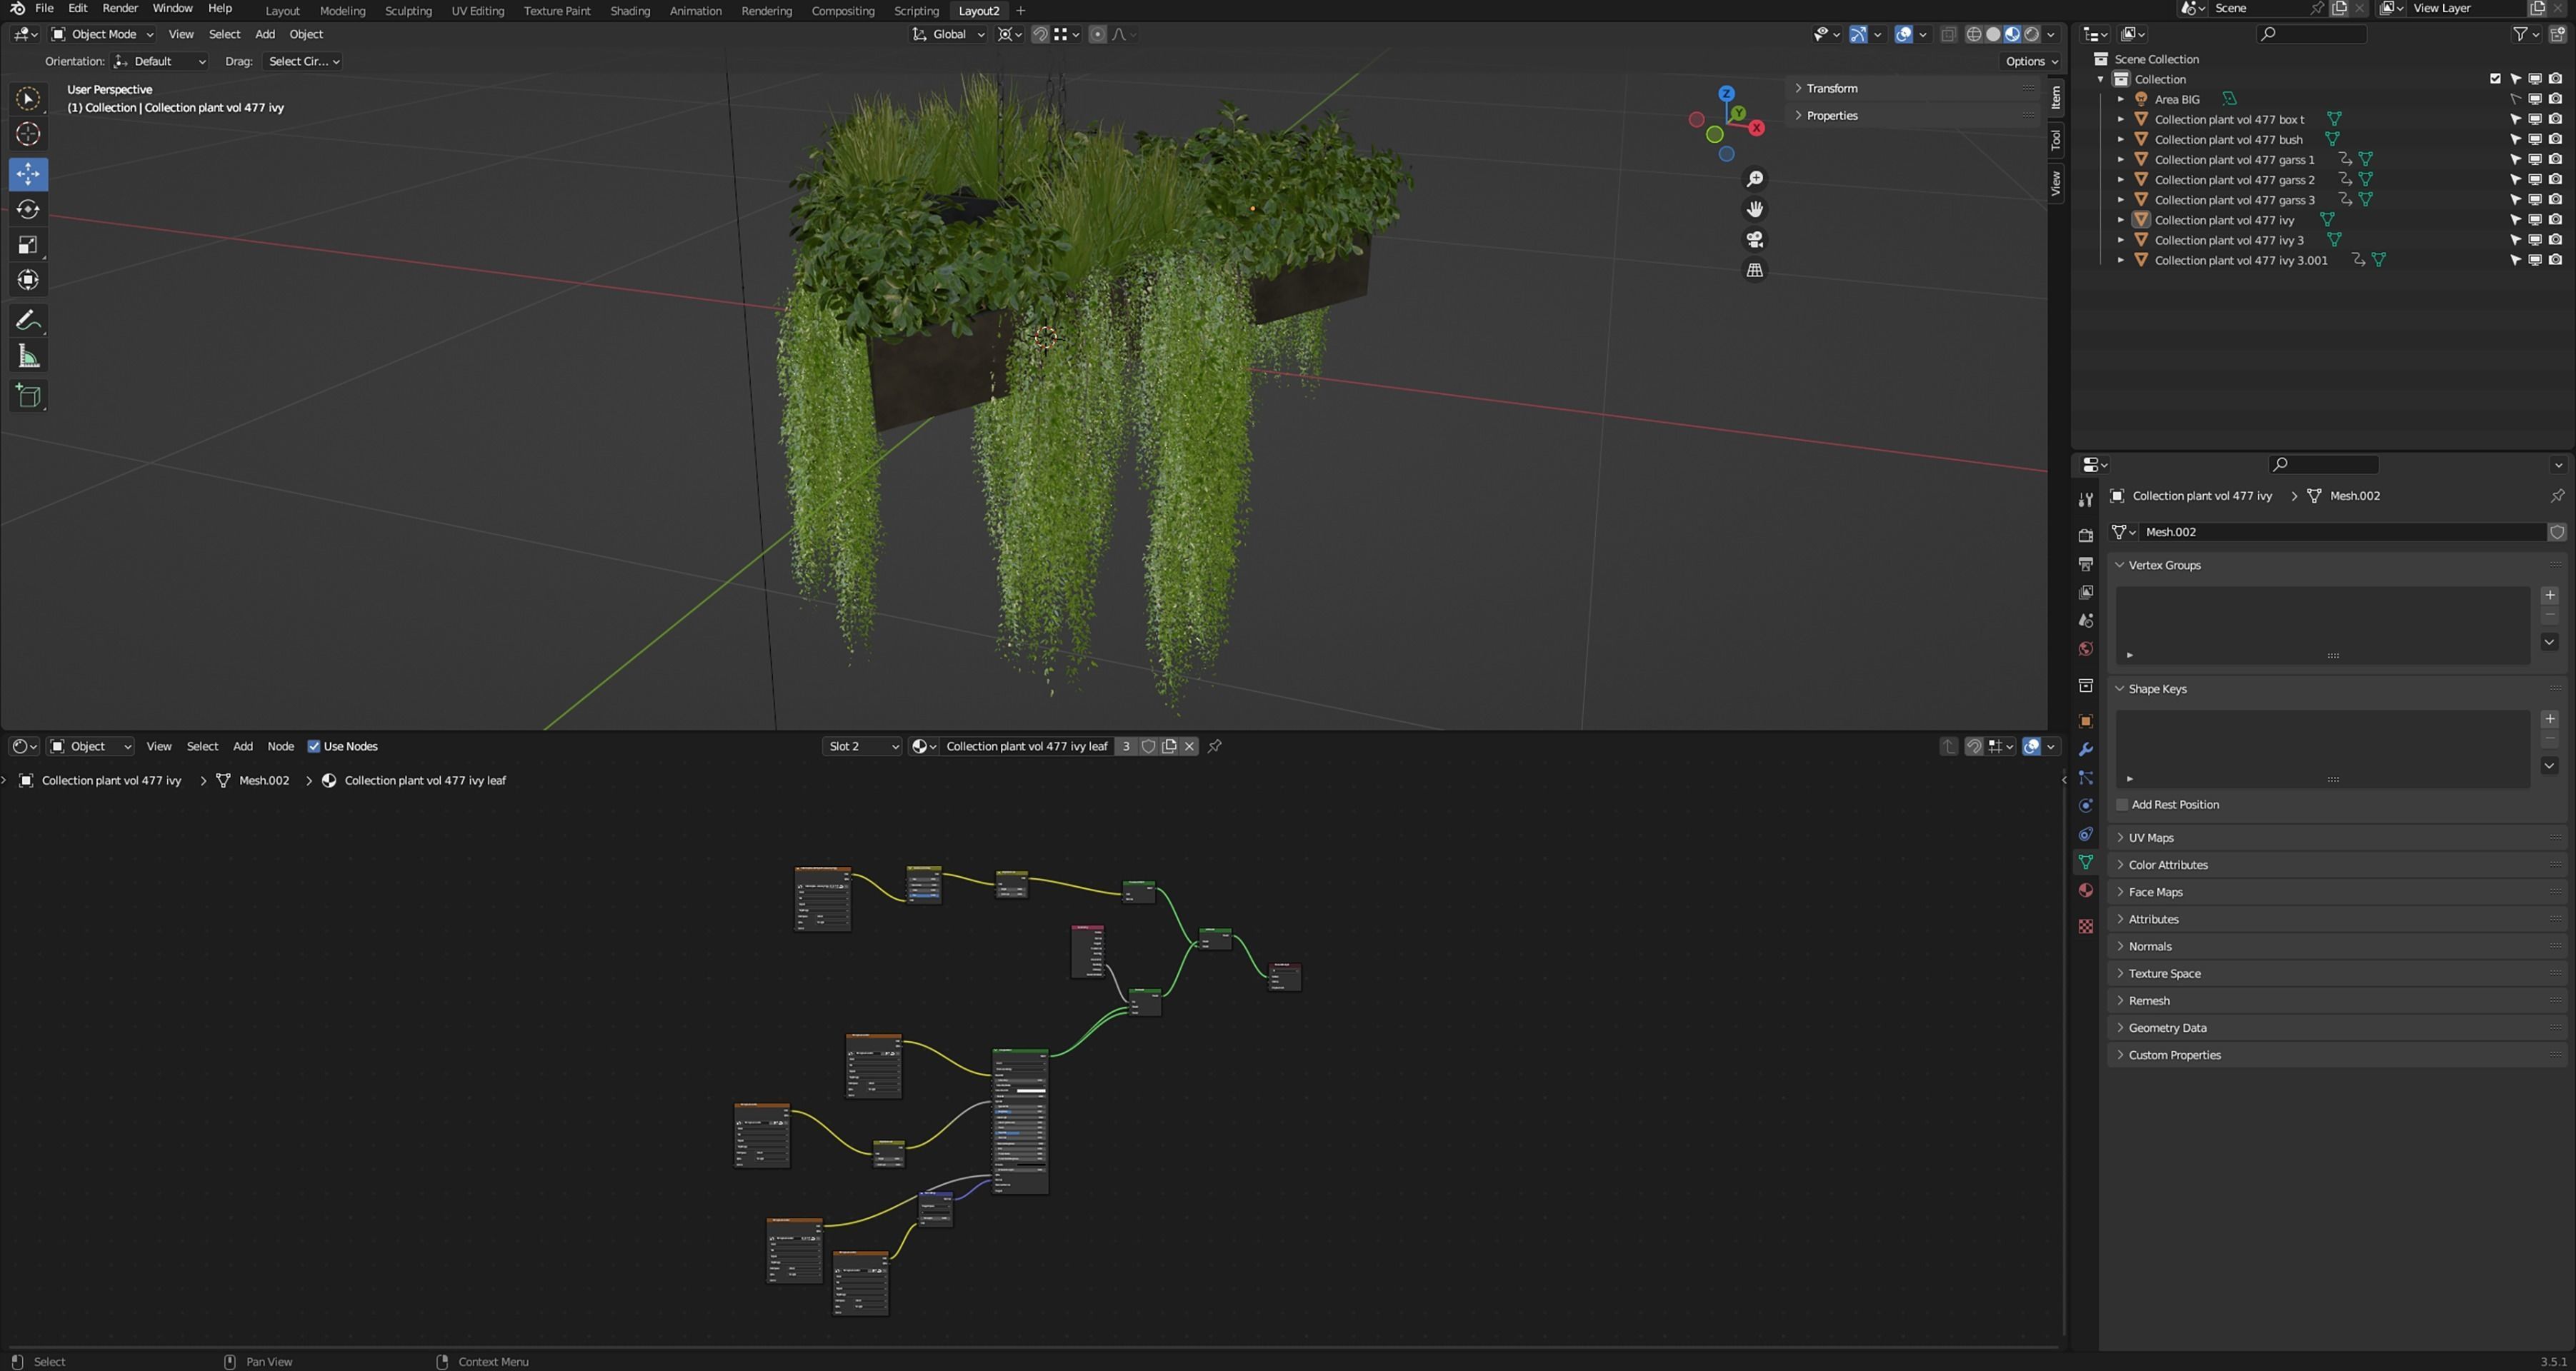
Task: Select the Cursor tool in viewport toolbar
Action: (28, 134)
